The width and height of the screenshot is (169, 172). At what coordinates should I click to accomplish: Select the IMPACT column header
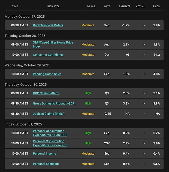[91, 7]
